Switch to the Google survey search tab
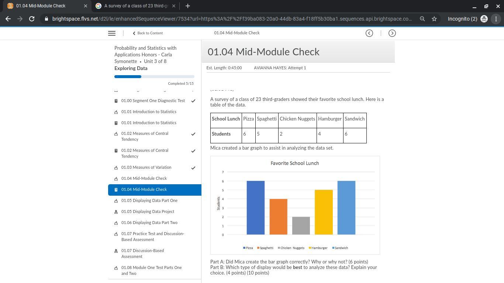Screen dimensions: 504x283 click(135, 6)
